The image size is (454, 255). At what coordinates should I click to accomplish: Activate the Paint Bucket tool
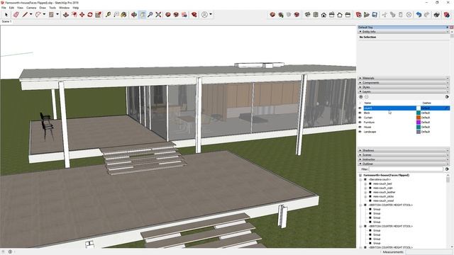pos(124,14)
